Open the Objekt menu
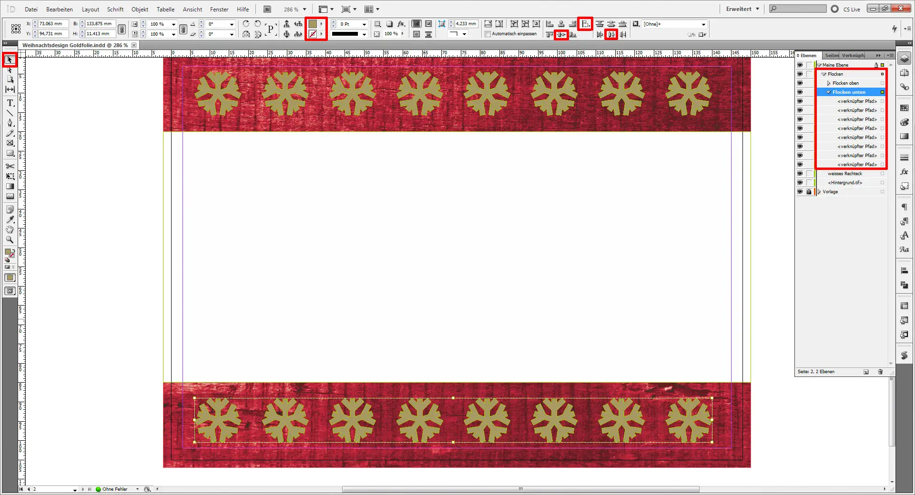Viewport: 915px width, 495px height. click(x=139, y=9)
